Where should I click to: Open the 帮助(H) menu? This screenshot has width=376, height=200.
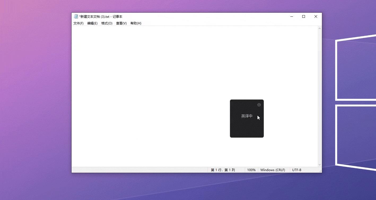[x=136, y=23]
